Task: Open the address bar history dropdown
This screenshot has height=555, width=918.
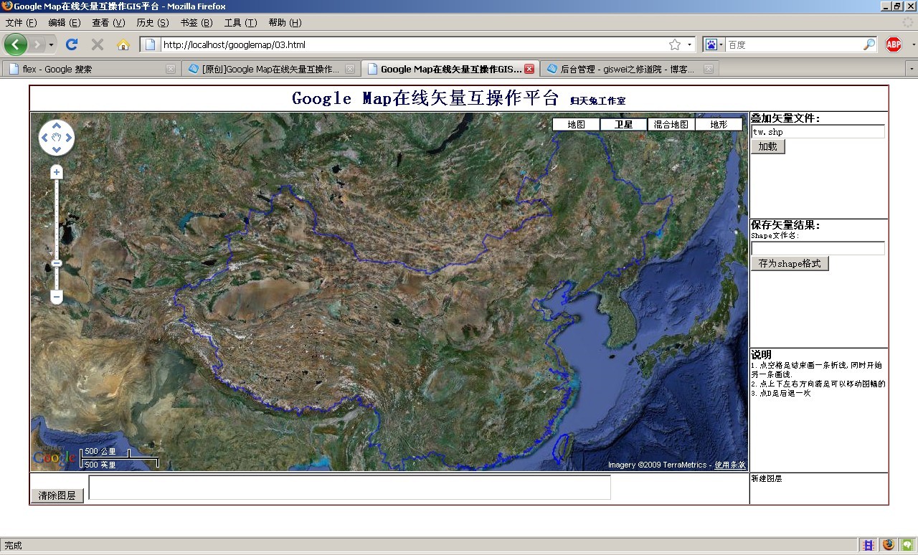Action: [689, 44]
